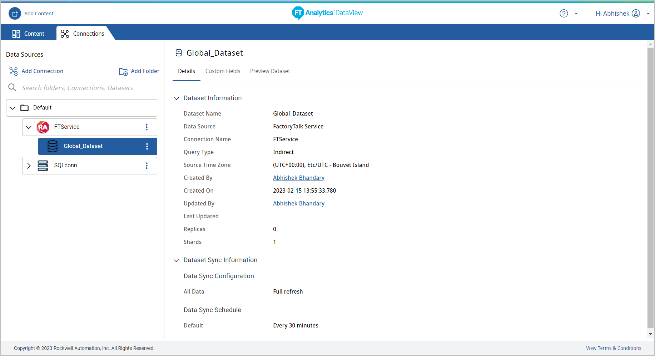Open View Terms & Conditions link
Image resolution: width=655 pixels, height=356 pixels.
click(613, 348)
